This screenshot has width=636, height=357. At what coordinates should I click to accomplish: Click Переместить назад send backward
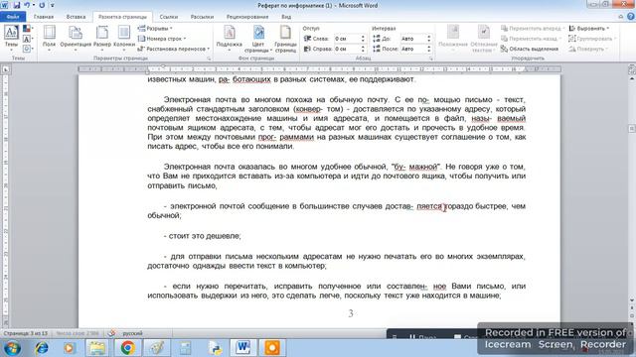coord(531,39)
